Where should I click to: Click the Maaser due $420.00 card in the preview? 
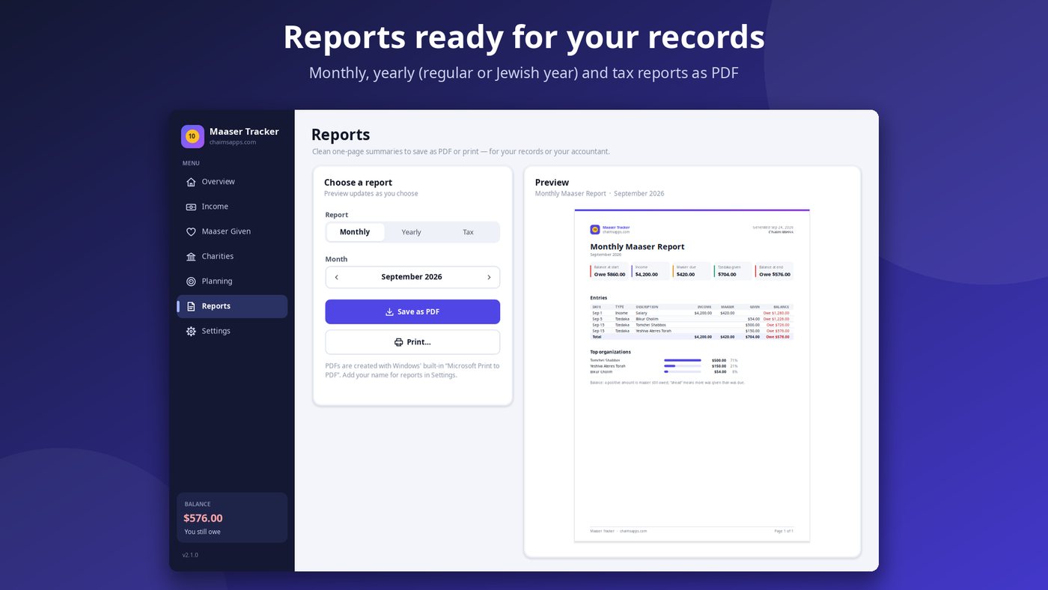click(x=691, y=271)
